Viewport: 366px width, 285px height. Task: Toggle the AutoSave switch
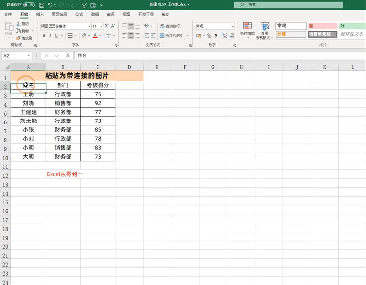point(29,5)
